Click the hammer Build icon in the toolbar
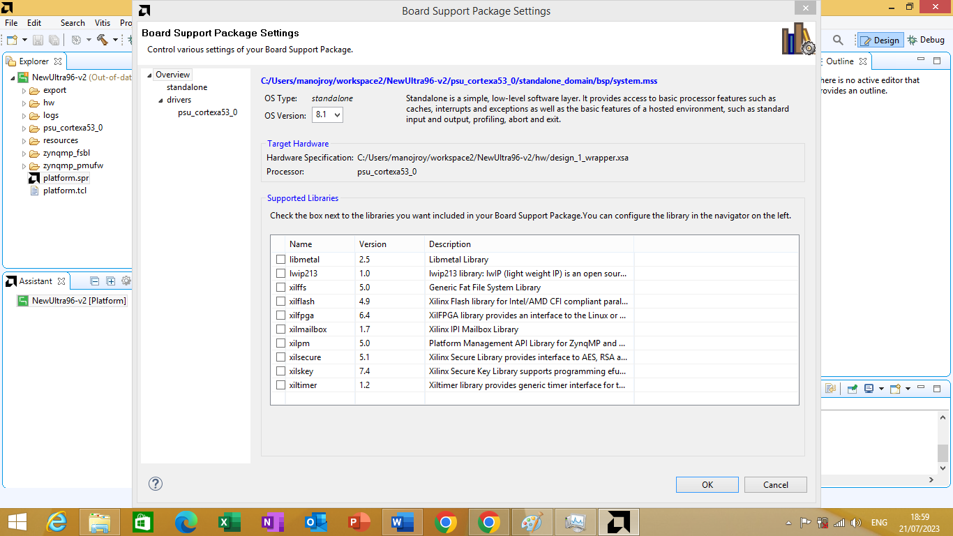Viewport: 953px width, 536px height. pos(103,40)
